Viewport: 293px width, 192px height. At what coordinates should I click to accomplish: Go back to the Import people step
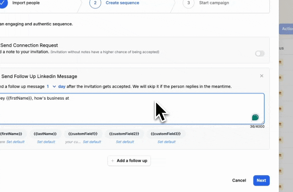coord(26,3)
